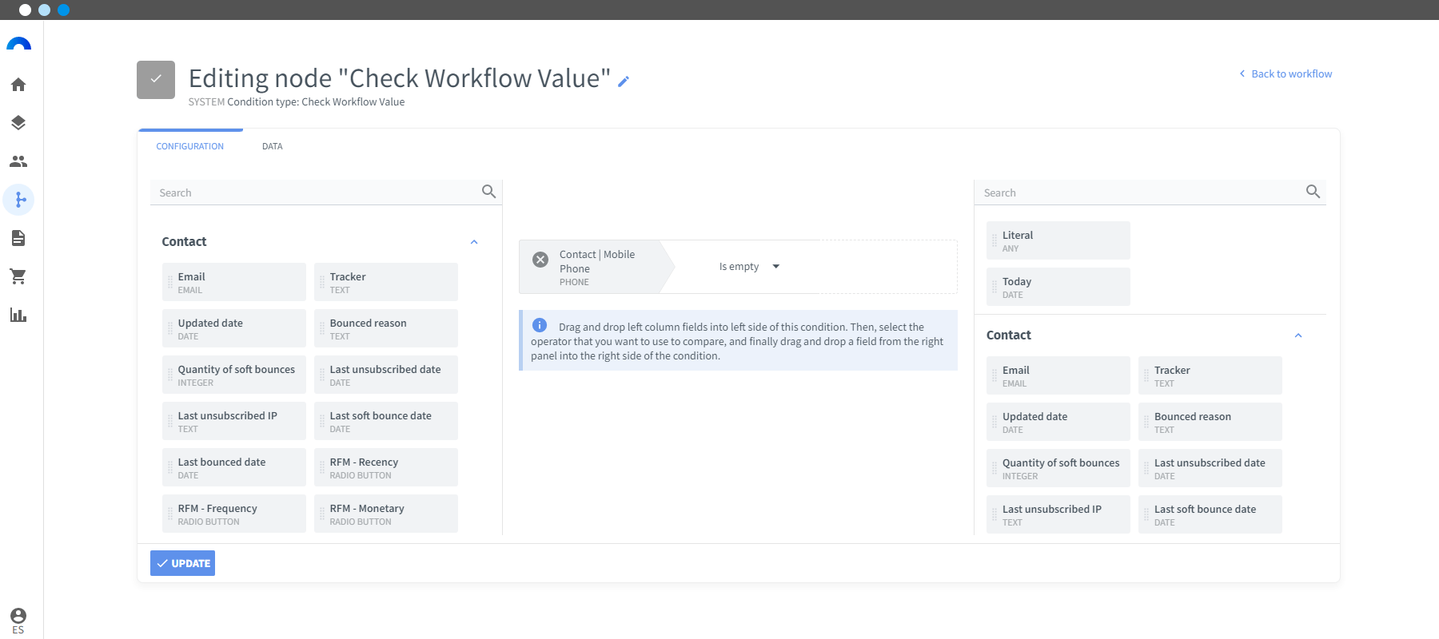Click the right panel search magnifier icon

tap(1313, 192)
